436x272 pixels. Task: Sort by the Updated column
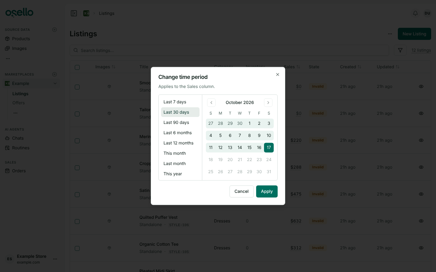(x=388, y=67)
